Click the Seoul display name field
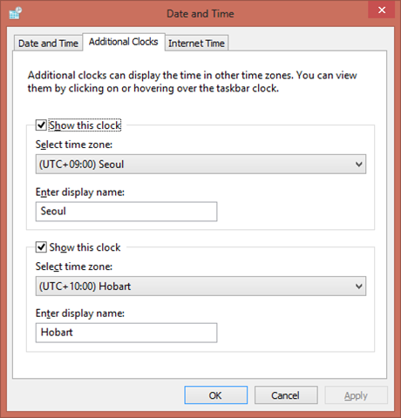Viewport: 401px width, 418px height. 126,212
